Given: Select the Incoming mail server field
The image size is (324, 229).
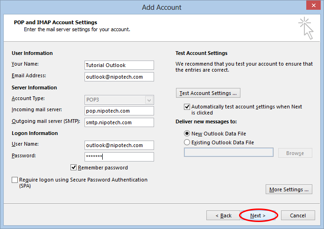Looking at the screenshot, I should [119, 111].
